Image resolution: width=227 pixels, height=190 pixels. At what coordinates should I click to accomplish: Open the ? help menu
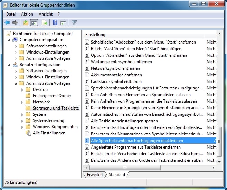[x=59, y=14]
